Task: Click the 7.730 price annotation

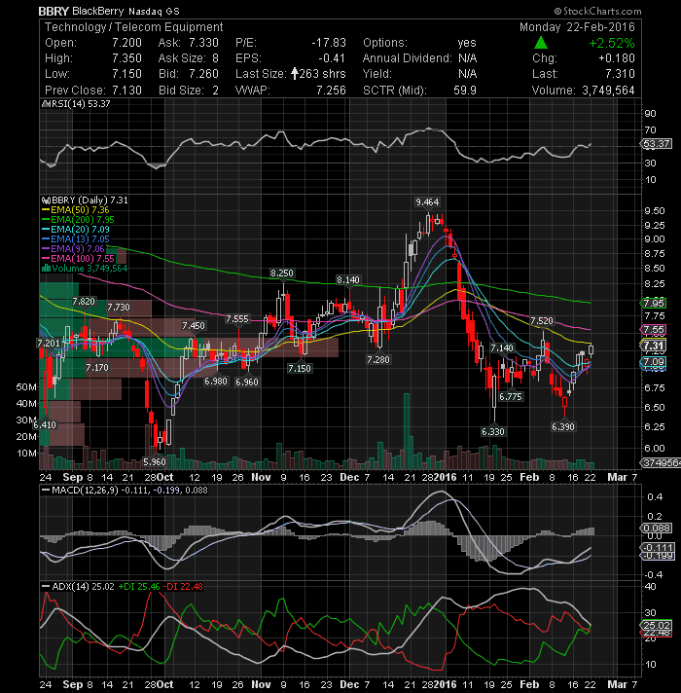Action: coord(119,308)
